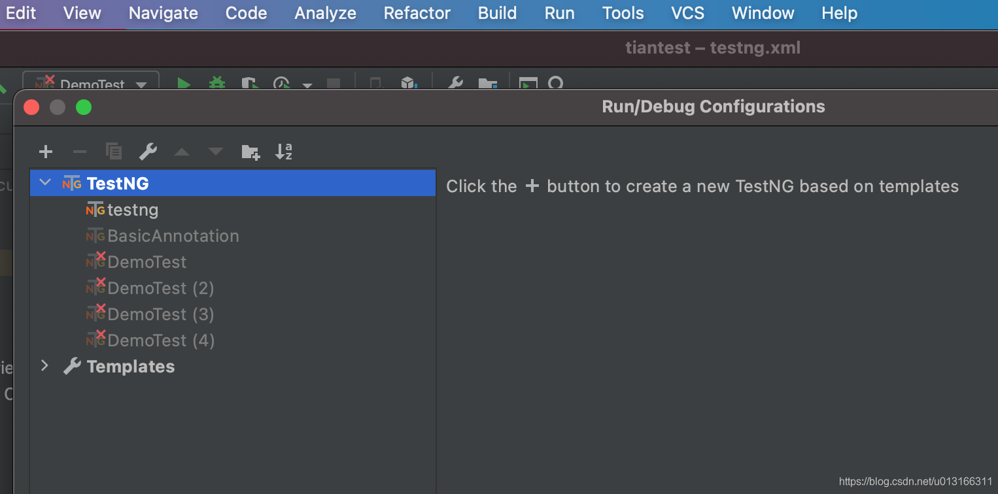Click the device phone icon in toolbar
The image size is (998, 494).
coord(375,84)
